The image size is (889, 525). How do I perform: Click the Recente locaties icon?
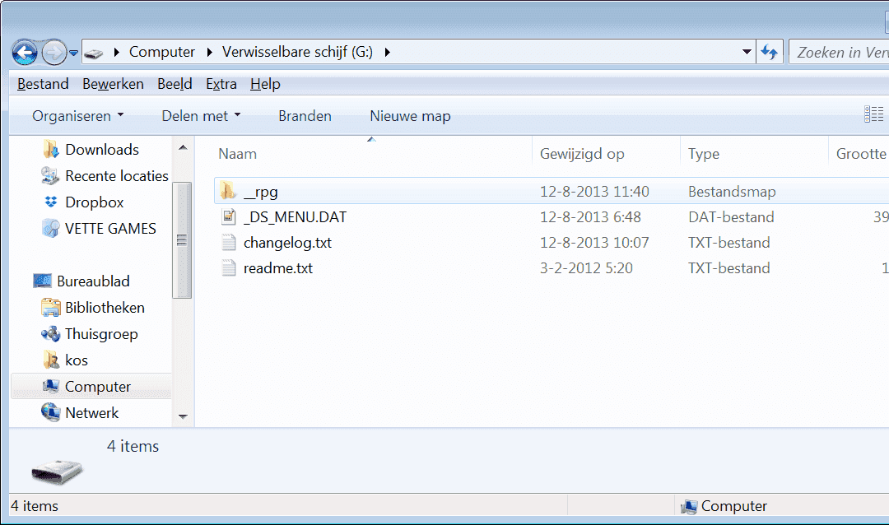click(50, 176)
